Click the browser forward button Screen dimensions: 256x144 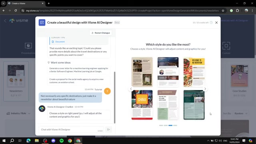[10, 11]
